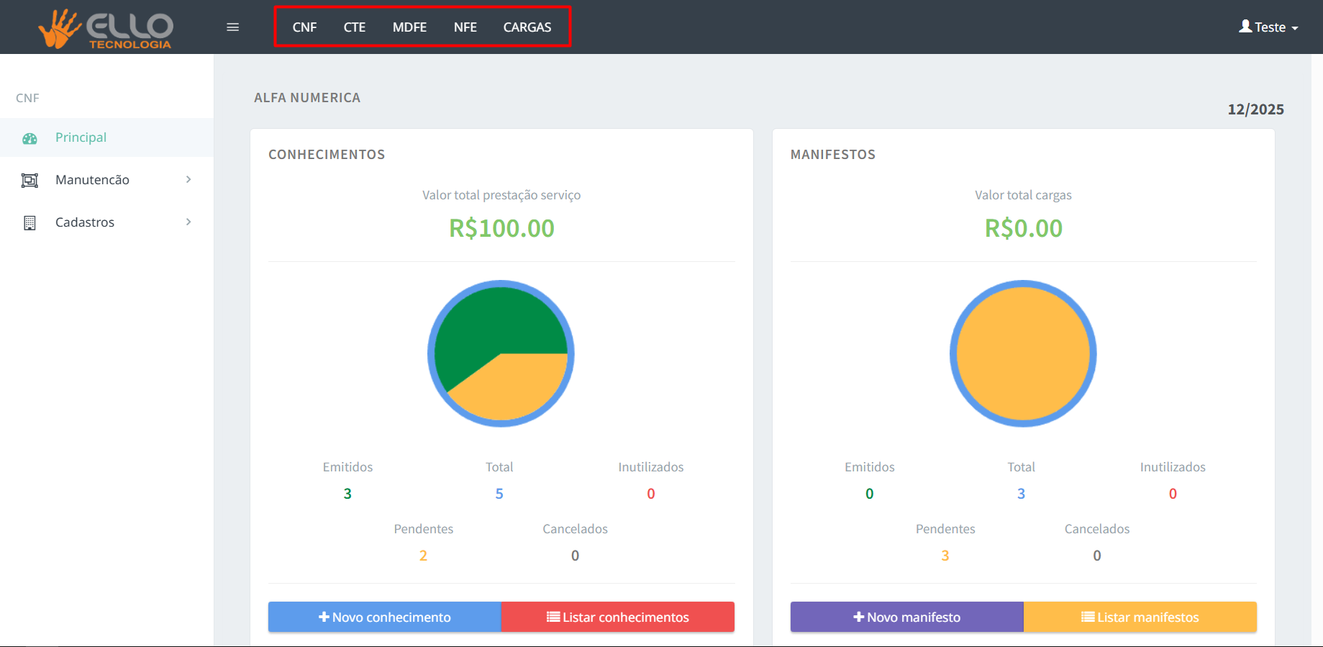Click the Cadastros building icon
This screenshot has height=647, width=1323.
(x=29, y=223)
